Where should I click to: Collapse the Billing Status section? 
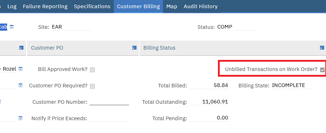(322, 48)
